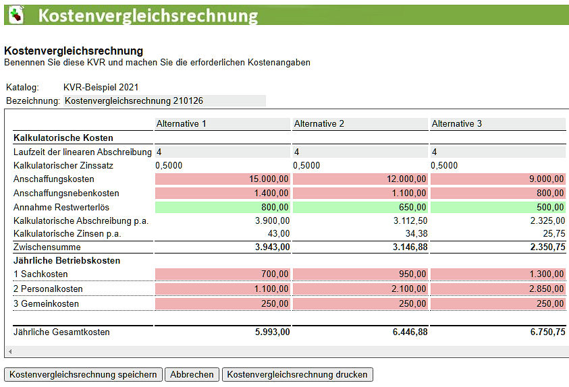569x387 pixels.
Task: Edit Sachkosten for Alternative 2
Action: pyautogui.click(x=360, y=274)
